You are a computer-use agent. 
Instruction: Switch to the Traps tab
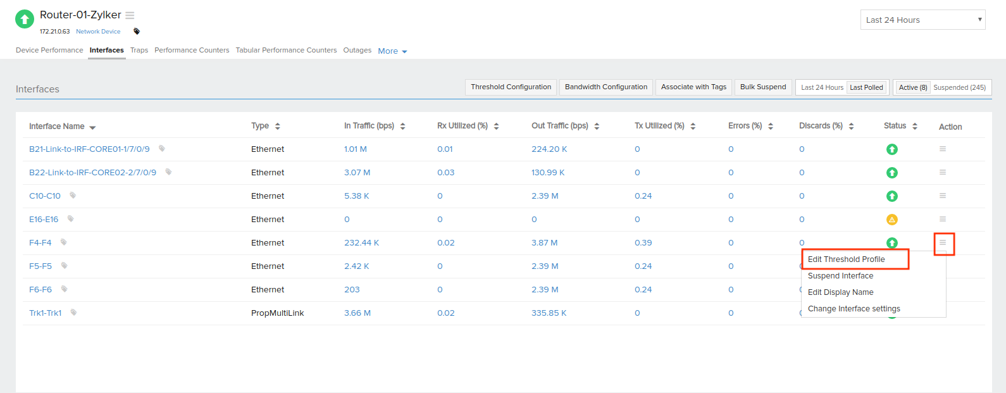pyautogui.click(x=139, y=50)
